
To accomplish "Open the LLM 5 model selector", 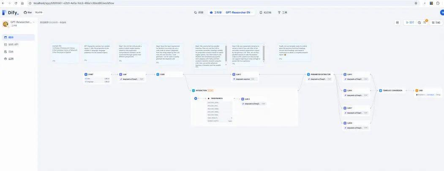I will (355, 79).
